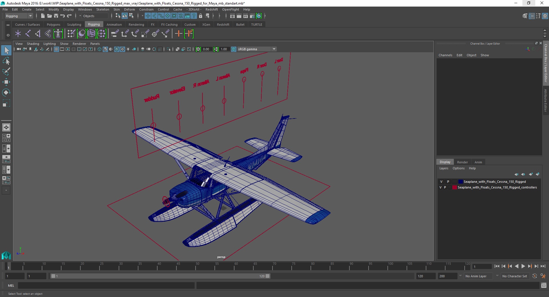Save the current scene

56,16
